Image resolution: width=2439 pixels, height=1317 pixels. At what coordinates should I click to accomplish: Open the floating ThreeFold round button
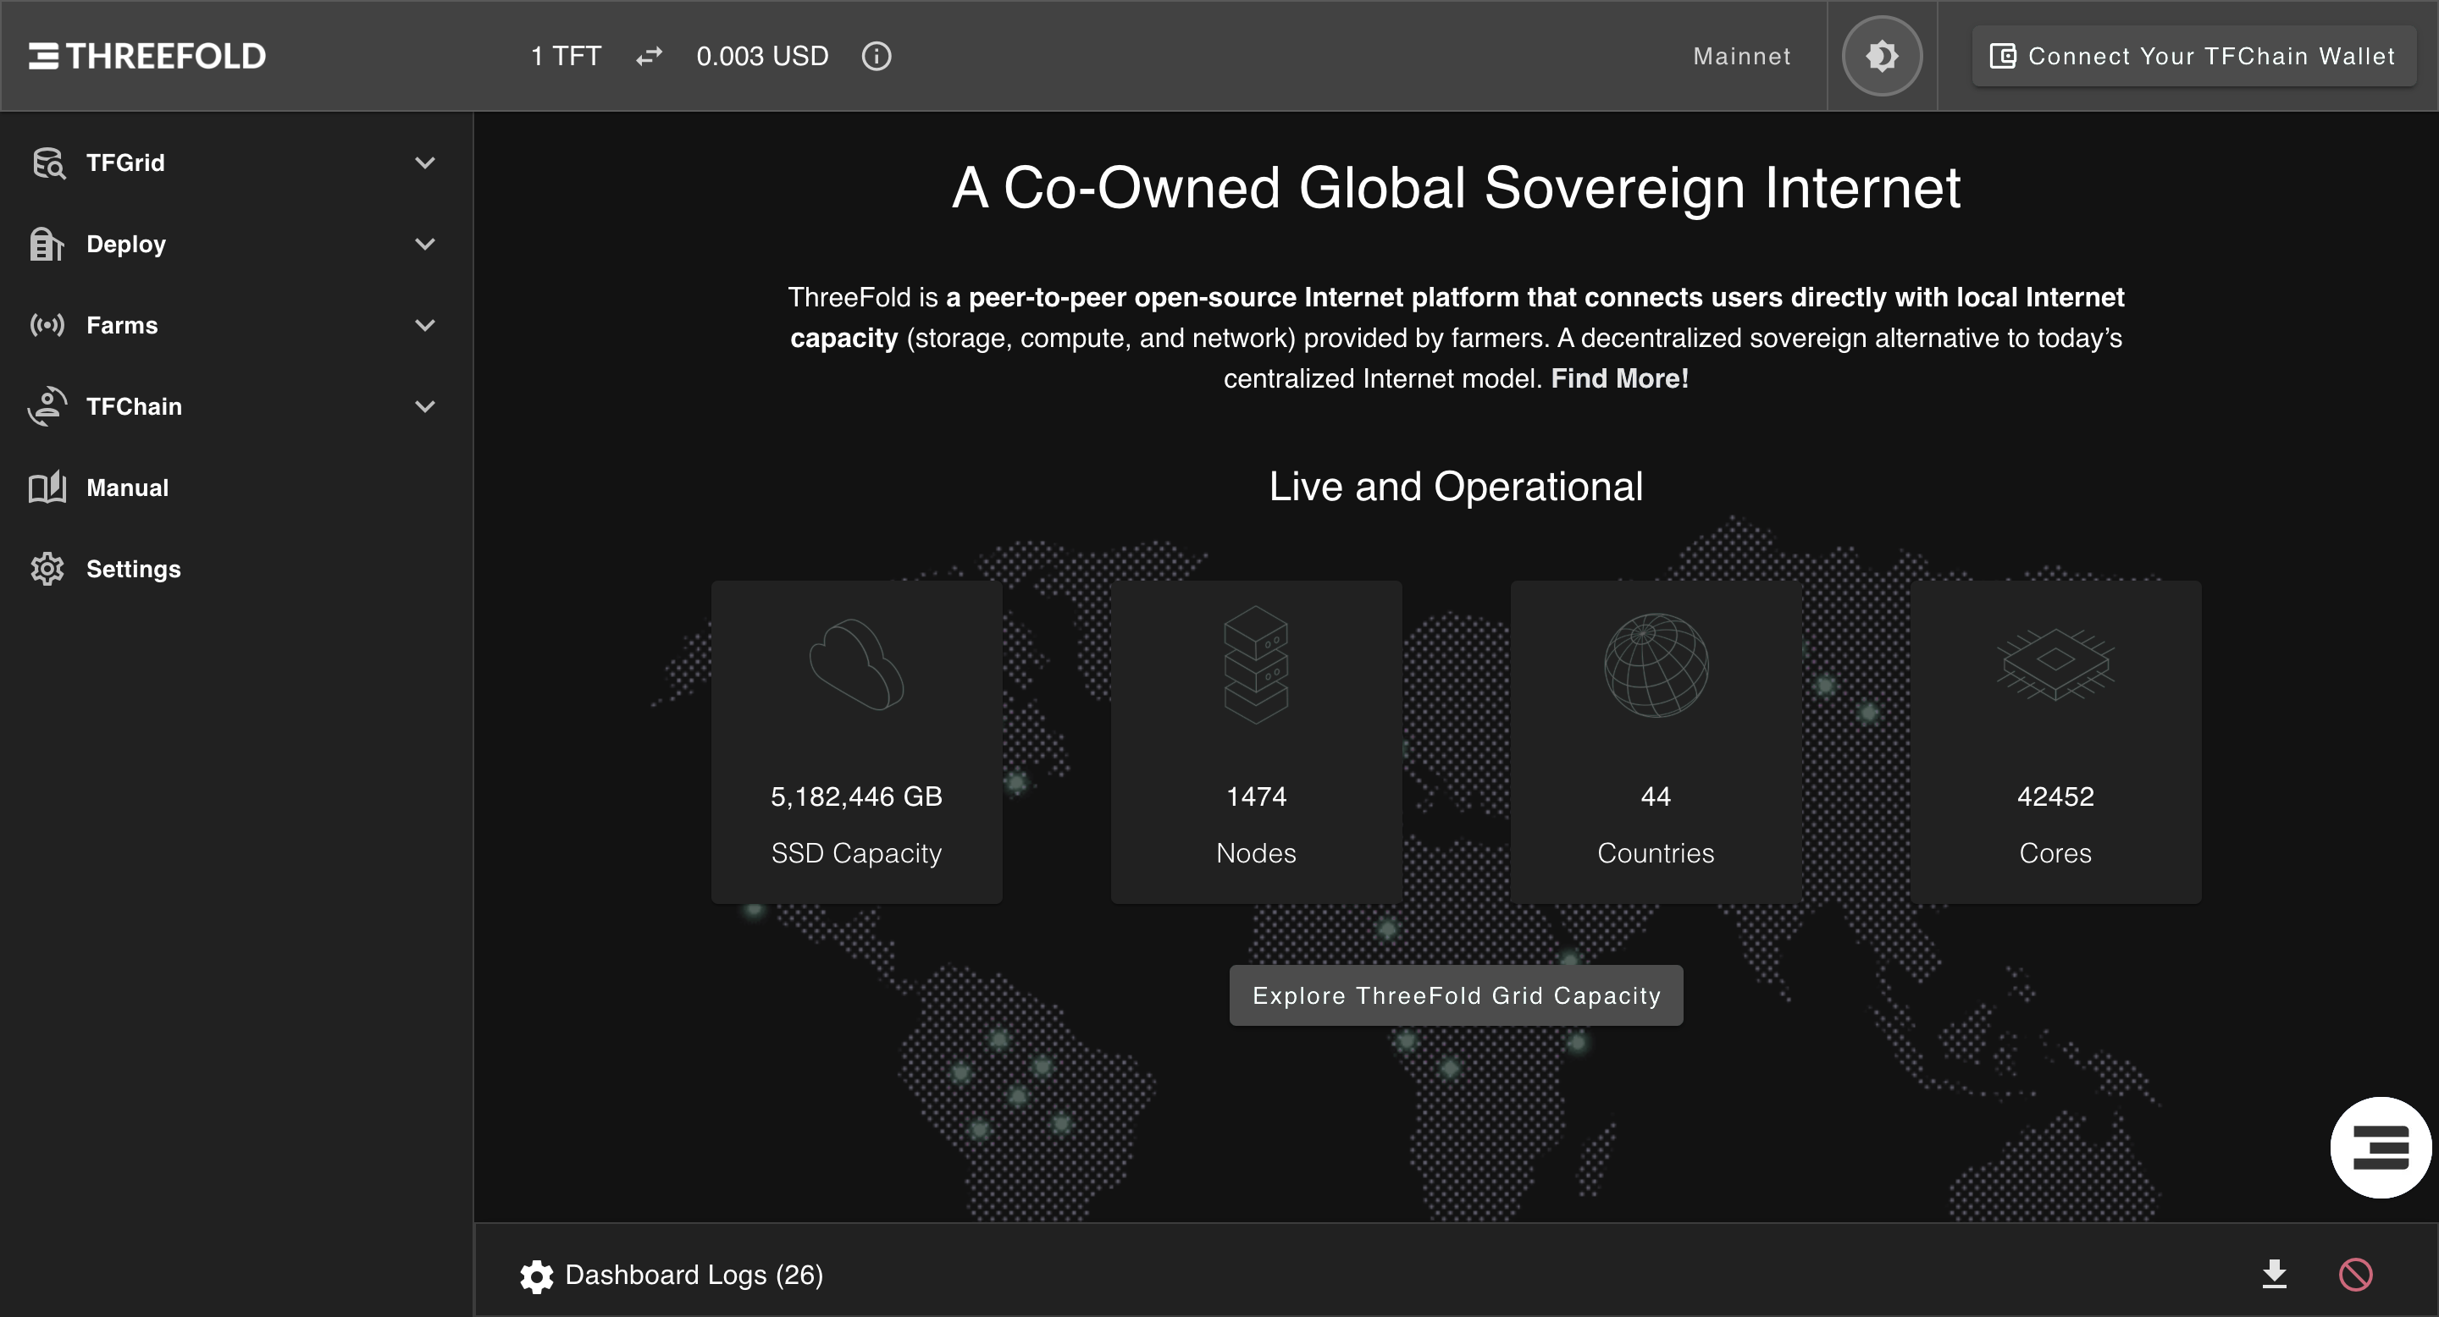(x=2381, y=1147)
